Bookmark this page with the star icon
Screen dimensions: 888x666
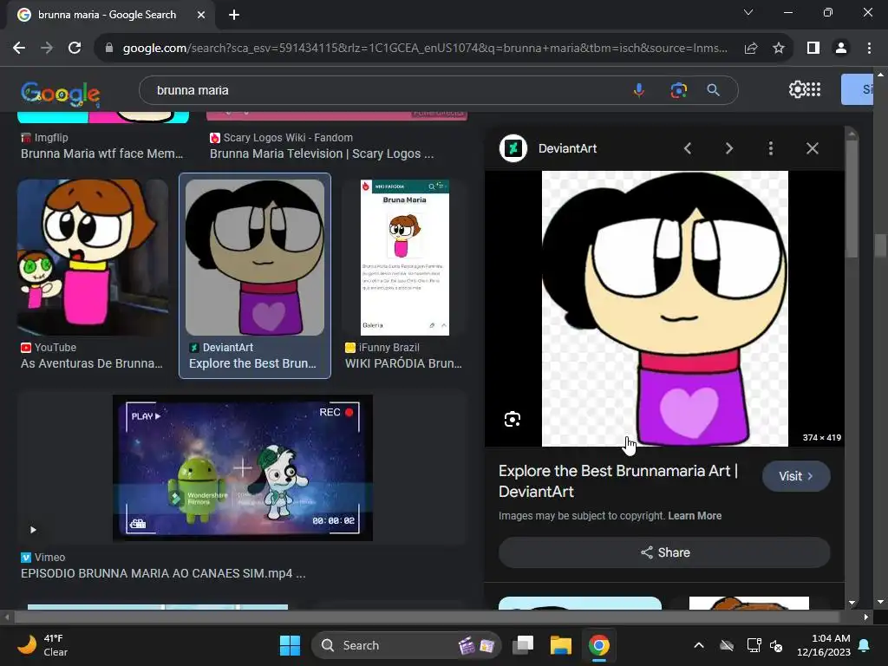(779, 49)
